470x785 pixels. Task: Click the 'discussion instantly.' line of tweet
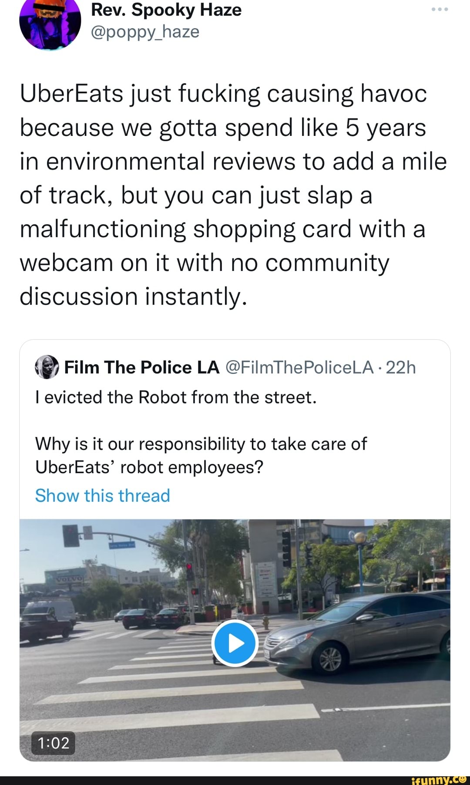(133, 297)
